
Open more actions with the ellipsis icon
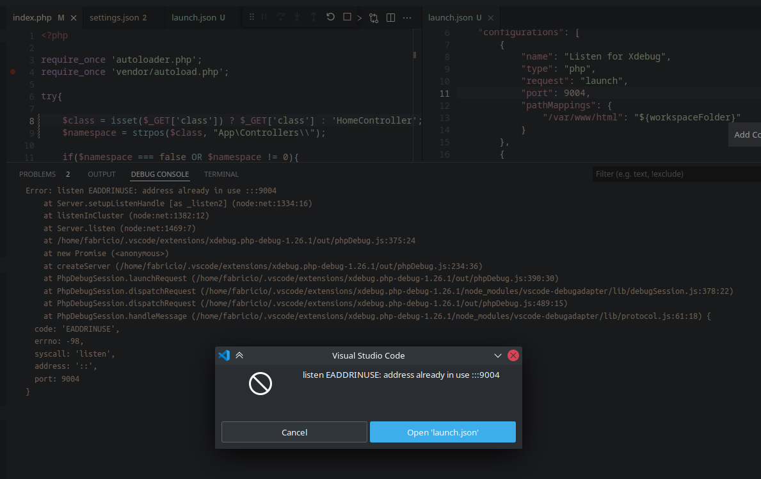click(x=407, y=17)
